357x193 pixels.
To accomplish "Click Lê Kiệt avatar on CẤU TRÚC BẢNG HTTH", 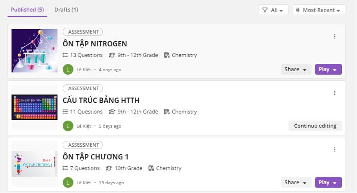I will [68, 126].
